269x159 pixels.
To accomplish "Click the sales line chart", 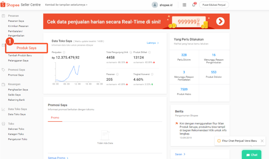I will click(77, 73).
